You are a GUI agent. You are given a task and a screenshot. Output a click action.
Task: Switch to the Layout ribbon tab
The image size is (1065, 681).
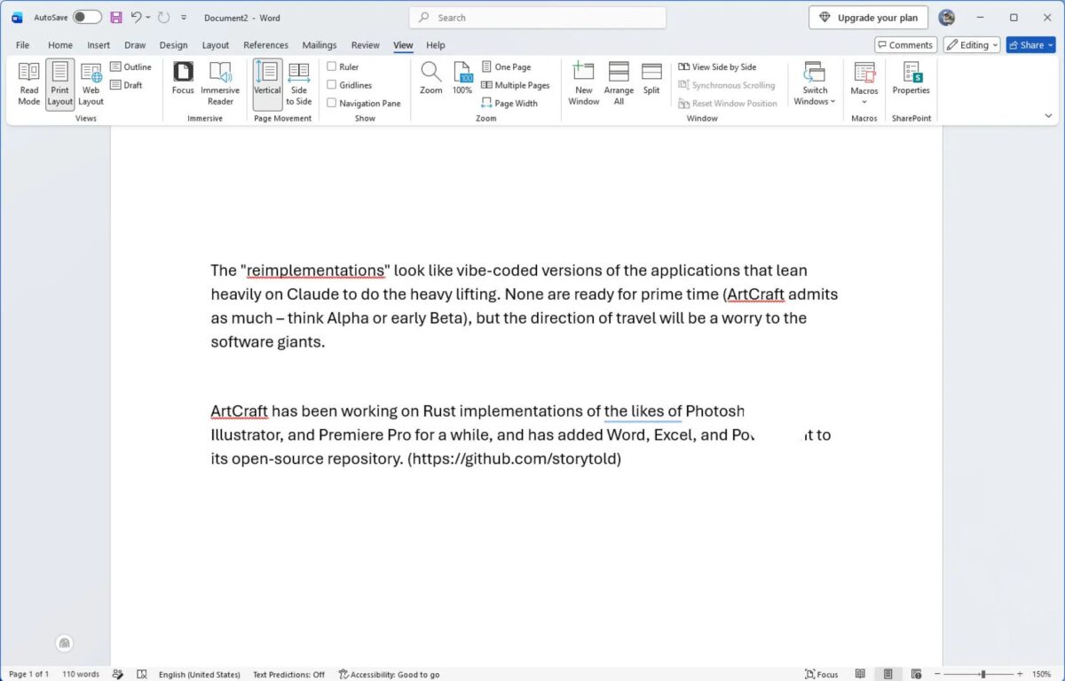point(216,45)
